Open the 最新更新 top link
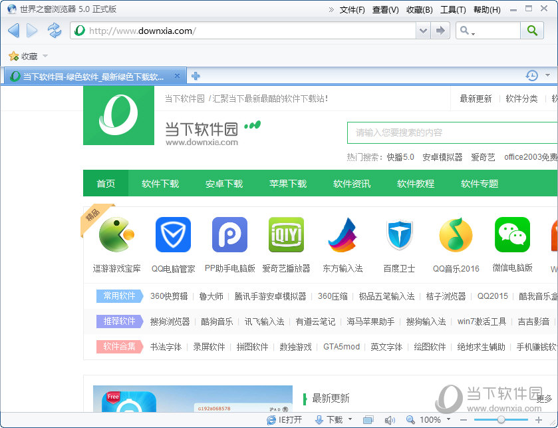The width and height of the screenshot is (558, 428). coord(476,99)
